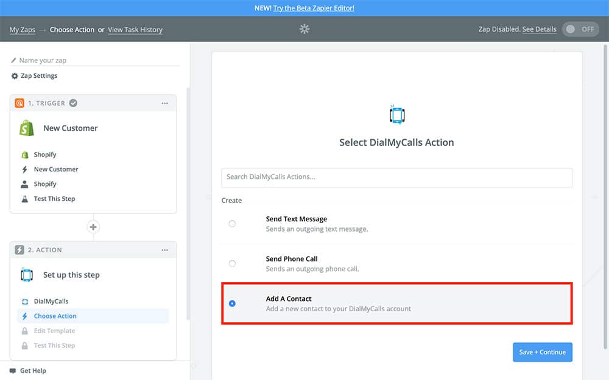Open the Trigger step three-dot menu

164,103
